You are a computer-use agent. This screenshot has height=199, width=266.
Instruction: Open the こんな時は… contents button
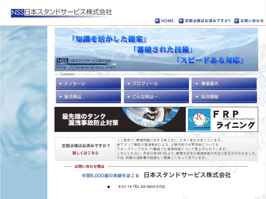pos(156,97)
